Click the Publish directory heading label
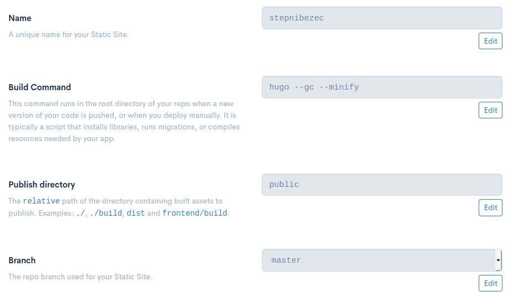Image resolution: width=508 pixels, height=297 pixels. 42,185
